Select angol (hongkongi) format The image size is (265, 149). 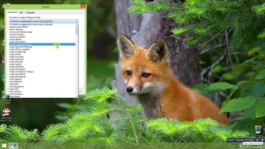(42, 52)
